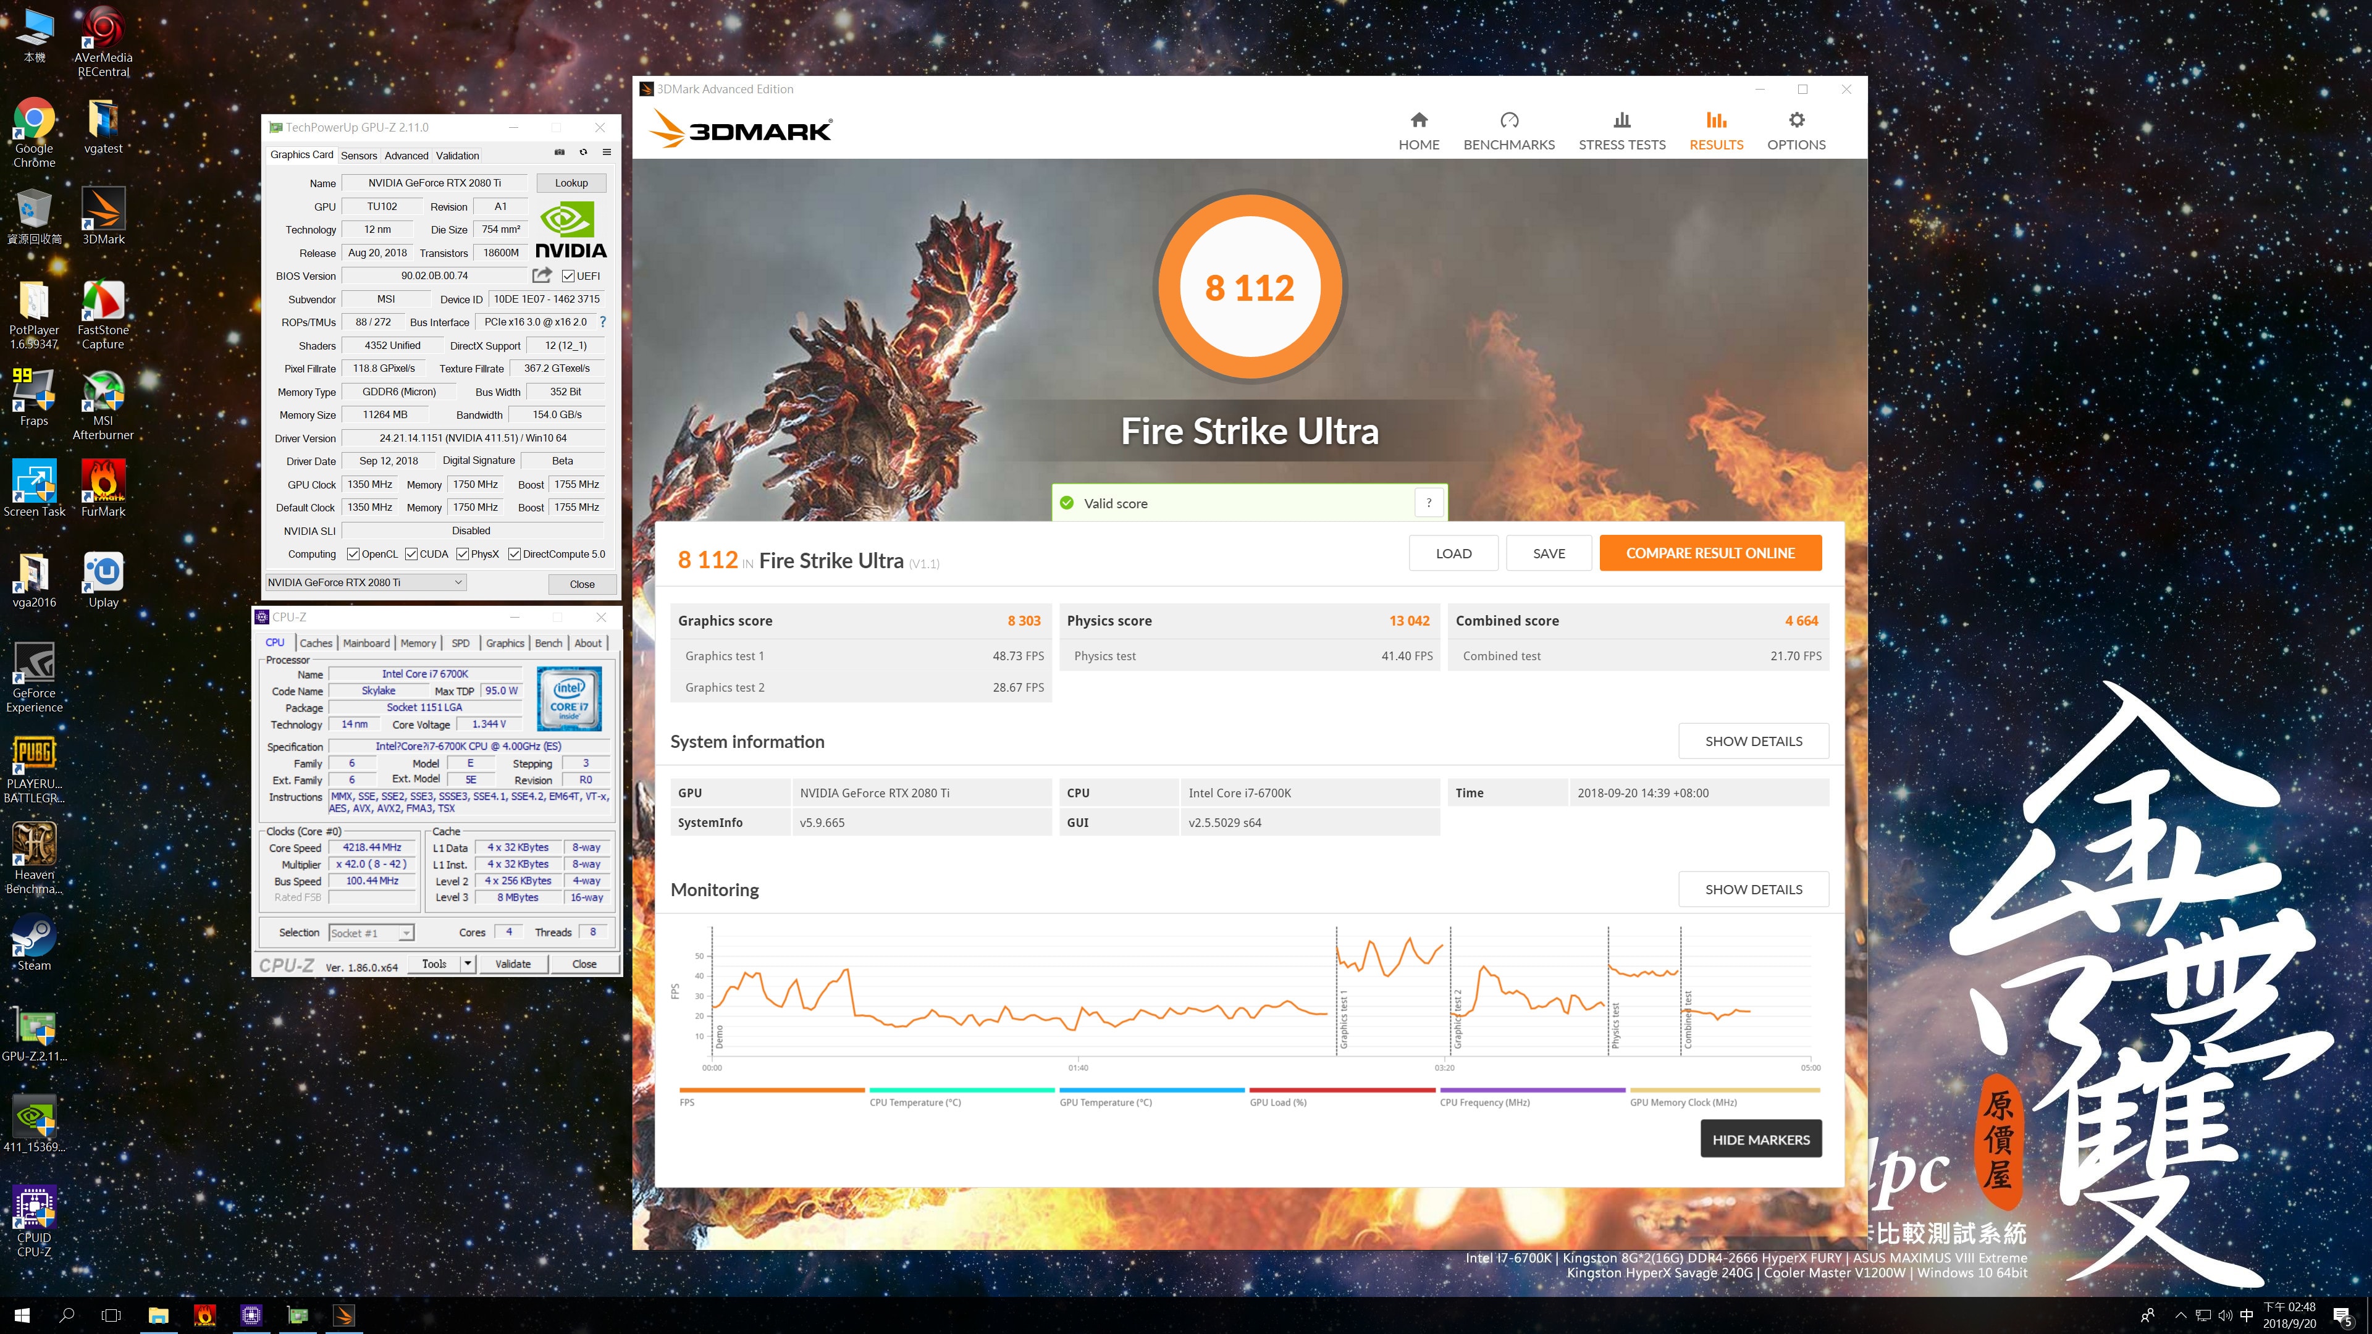Click the GPU-Z refresh icon

coord(583,153)
